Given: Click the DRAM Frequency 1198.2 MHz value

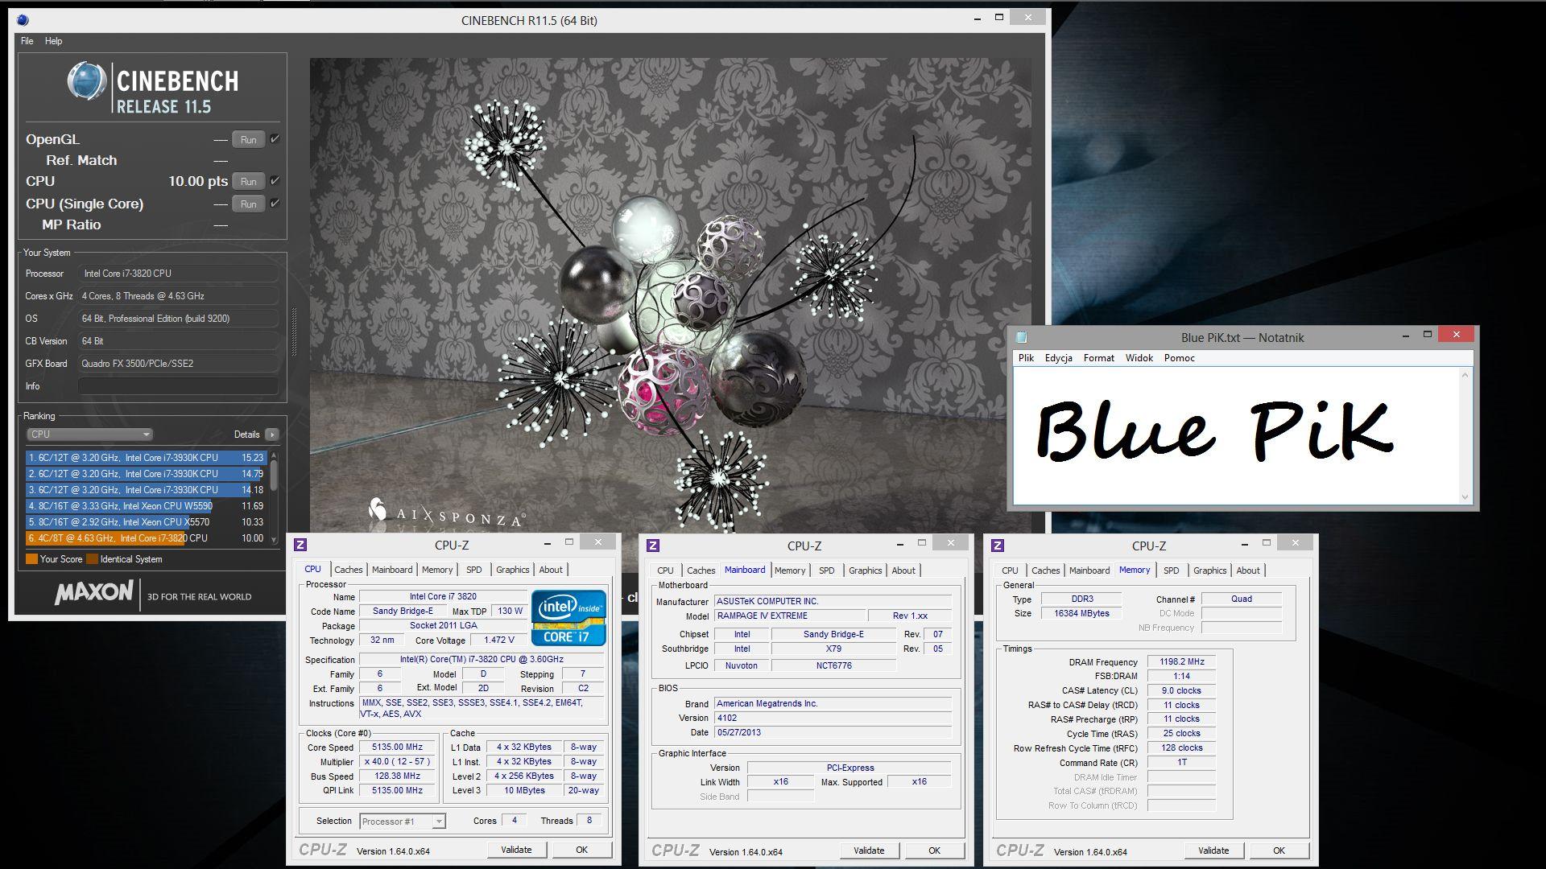Looking at the screenshot, I should pos(1181,662).
